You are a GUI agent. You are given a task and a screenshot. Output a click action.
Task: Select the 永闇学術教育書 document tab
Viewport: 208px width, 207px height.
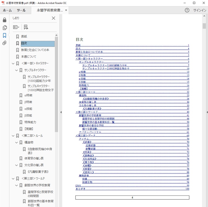pos(50,10)
